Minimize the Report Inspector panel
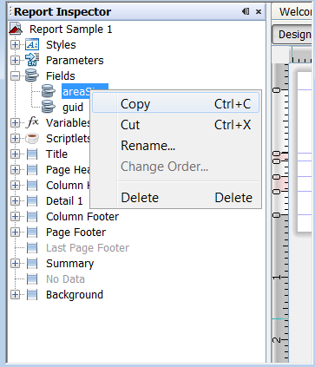315x367 pixels. pos(246,11)
